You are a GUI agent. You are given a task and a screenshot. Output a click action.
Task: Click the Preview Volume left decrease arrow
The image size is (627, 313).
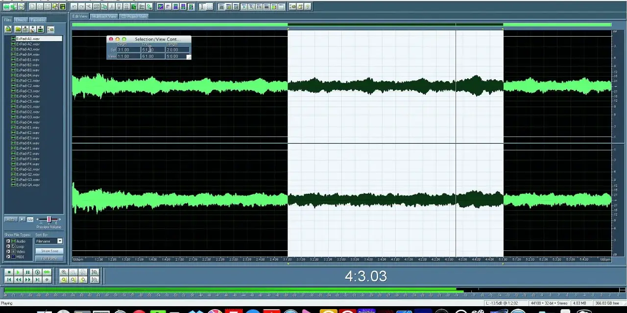38,219
